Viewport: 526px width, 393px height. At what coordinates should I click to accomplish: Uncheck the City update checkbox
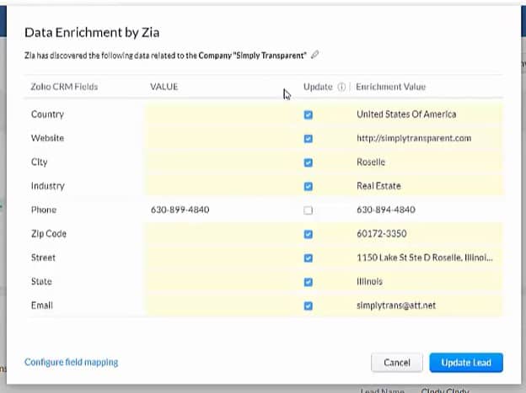[309, 162]
